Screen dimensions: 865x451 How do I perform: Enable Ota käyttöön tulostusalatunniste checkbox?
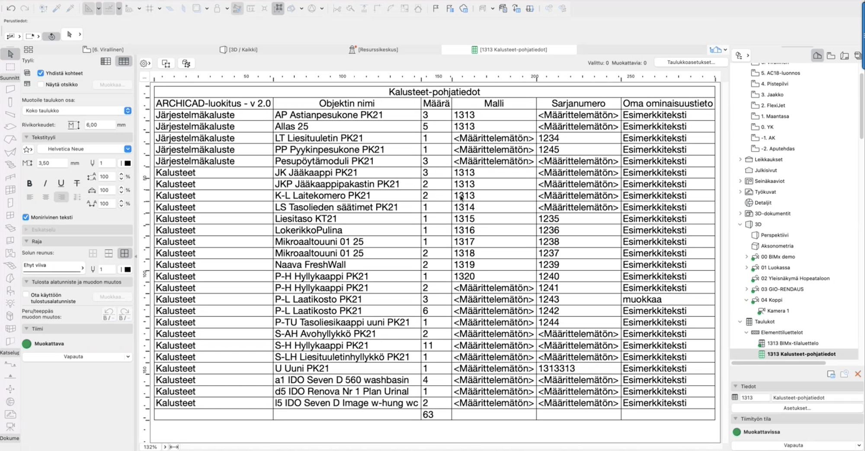click(x=26, y=295)
